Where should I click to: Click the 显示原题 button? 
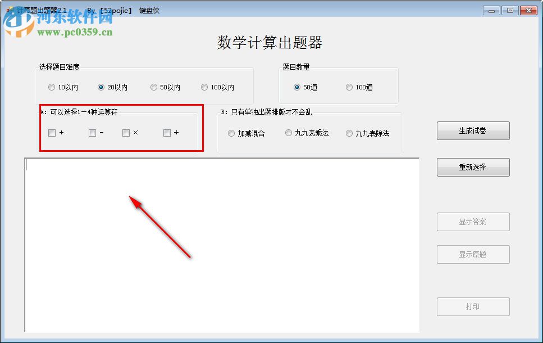coord(473,254)
